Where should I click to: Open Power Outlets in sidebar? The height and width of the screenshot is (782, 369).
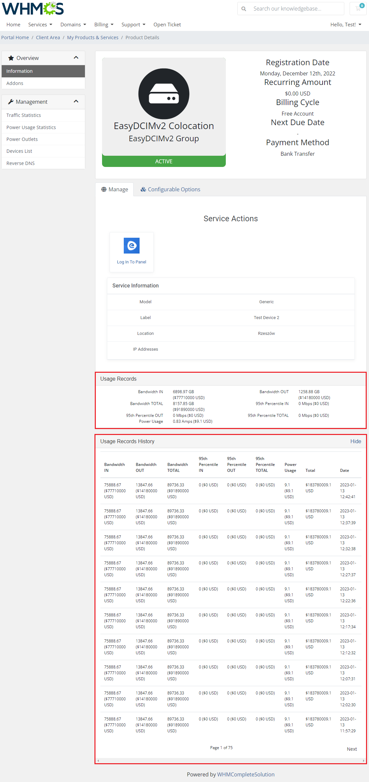[43, 139]
